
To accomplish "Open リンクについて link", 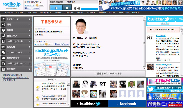I will (9, 80).
